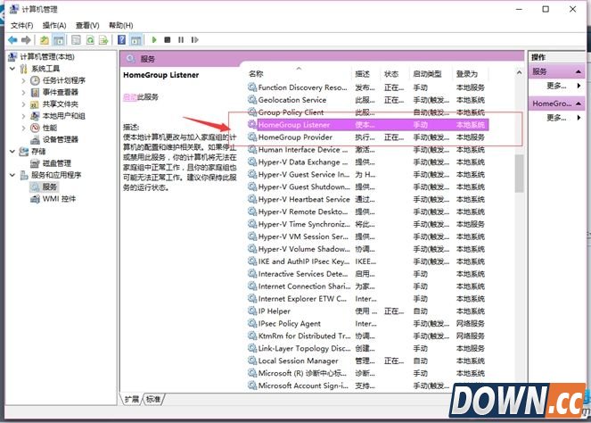The width and height of the screenshot is (591, 423).
Task: Sort by the 启动类型 column header
Action: (427, 74)
